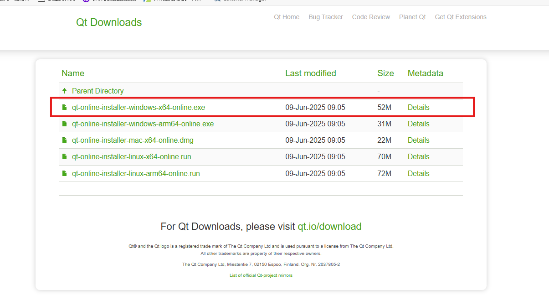Click the file icon beside qt-online-installer-linux-x64-online.run
Screen dimensions: 549x301
(65, 157)
